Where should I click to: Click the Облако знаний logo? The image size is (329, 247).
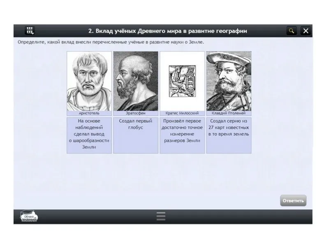(x=29, y=217)
